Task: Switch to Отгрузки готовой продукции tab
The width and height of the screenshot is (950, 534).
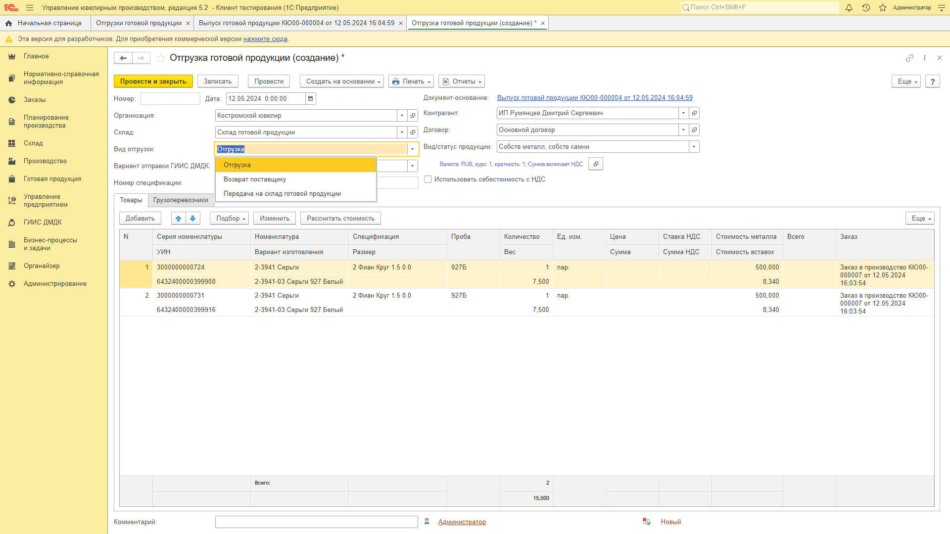Action: (139, 23)
